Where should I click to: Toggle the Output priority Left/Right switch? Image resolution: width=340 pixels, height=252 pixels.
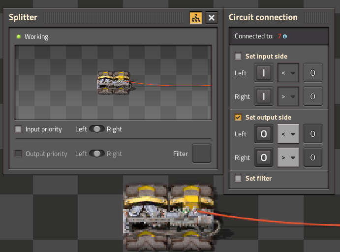(97, 154)
